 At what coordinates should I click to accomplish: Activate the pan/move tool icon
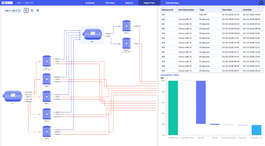click(x=38, y=11)
